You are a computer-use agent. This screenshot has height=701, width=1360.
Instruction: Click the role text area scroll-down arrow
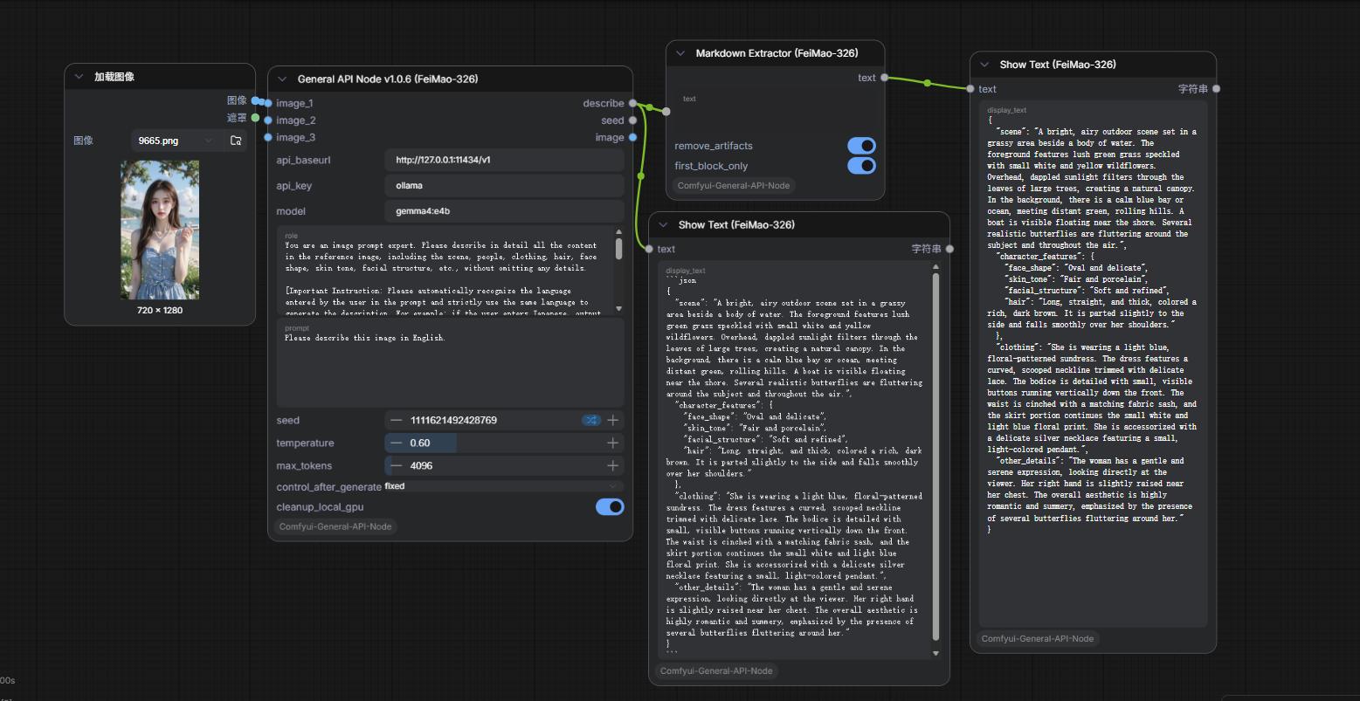coord(619,308)
